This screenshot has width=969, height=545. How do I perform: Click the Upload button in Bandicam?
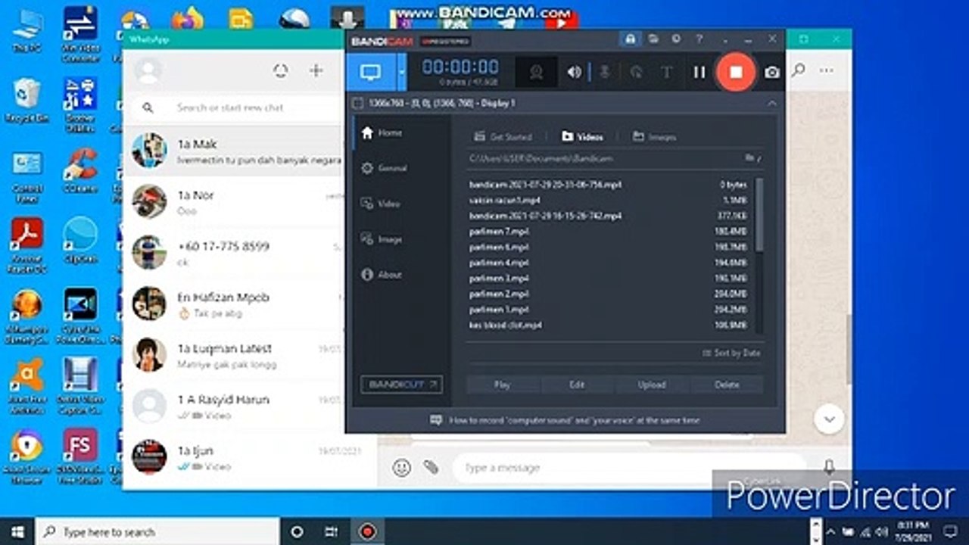(652, 385)
